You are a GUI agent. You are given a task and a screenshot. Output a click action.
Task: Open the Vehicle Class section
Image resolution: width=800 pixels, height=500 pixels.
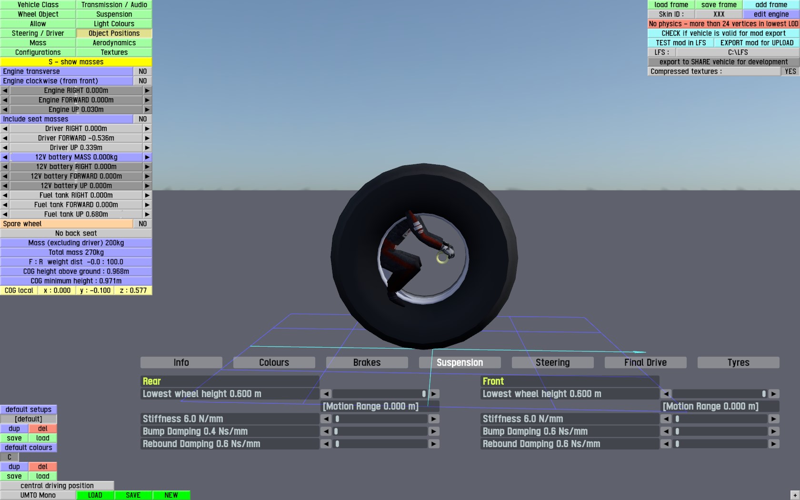[38, 5]
